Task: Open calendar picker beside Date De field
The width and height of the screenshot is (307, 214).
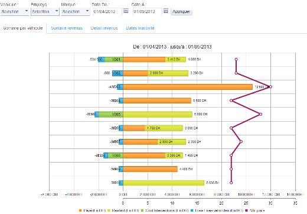Action: point(126,11)
